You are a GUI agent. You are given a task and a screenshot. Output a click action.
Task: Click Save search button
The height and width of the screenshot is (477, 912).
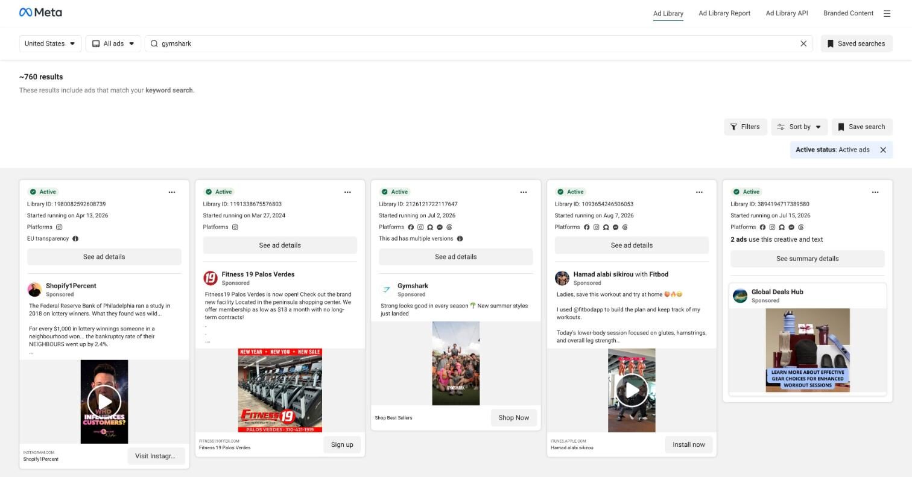tap(862, 127)
